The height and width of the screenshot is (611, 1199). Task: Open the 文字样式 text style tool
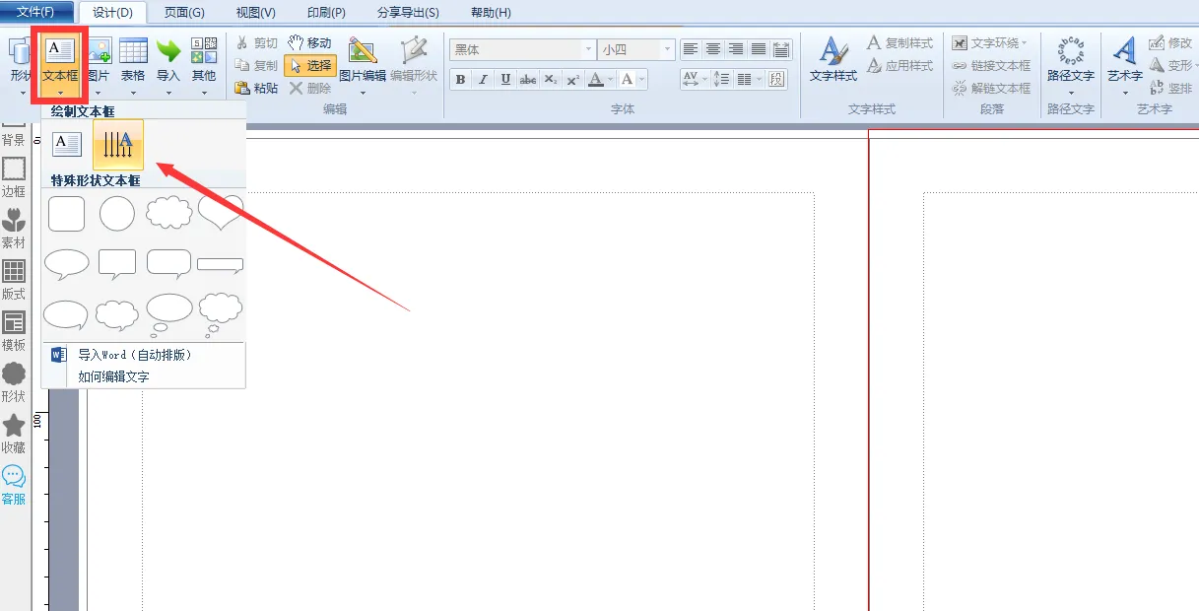click(833, 61)
